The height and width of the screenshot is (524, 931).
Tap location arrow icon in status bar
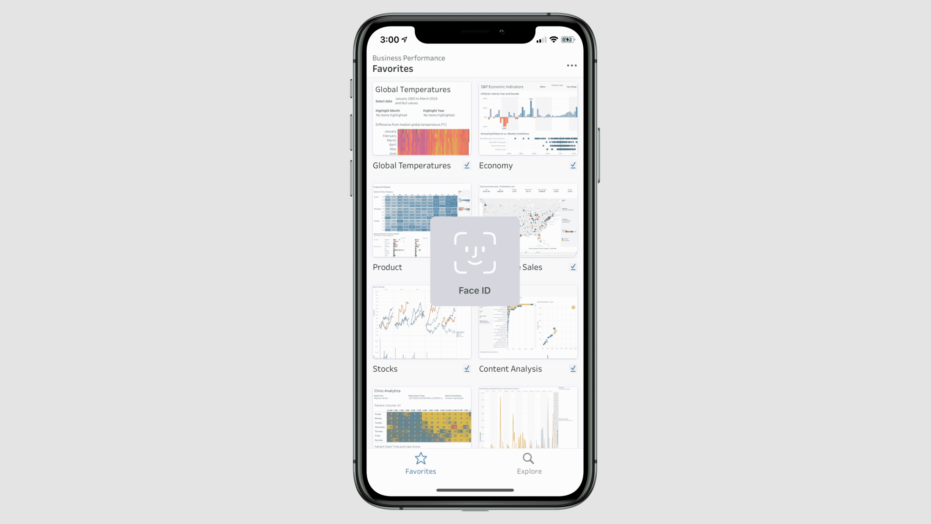click(405, 40)
